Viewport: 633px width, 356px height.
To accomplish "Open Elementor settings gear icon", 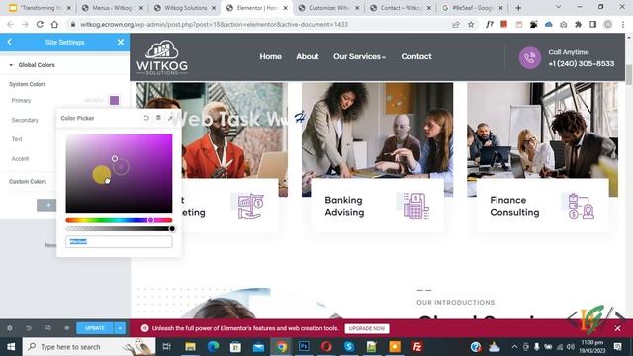I will 10,328.
